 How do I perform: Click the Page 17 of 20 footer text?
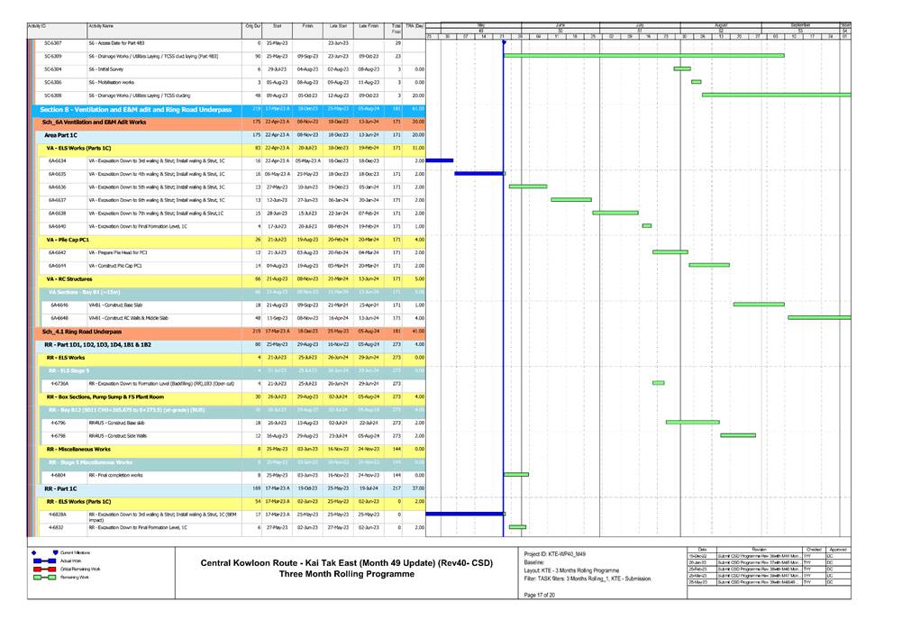pyautogui.click(x=539, y=596)
